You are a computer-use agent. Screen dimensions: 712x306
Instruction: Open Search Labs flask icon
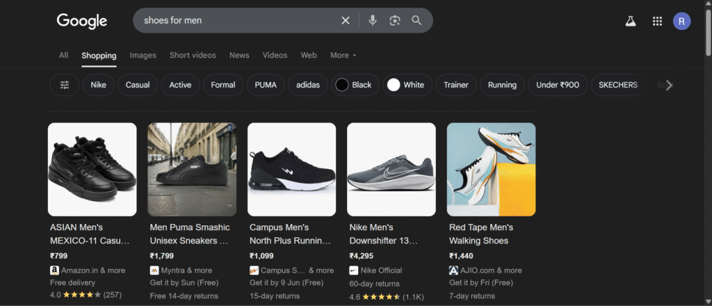click(x=630, y=21)
